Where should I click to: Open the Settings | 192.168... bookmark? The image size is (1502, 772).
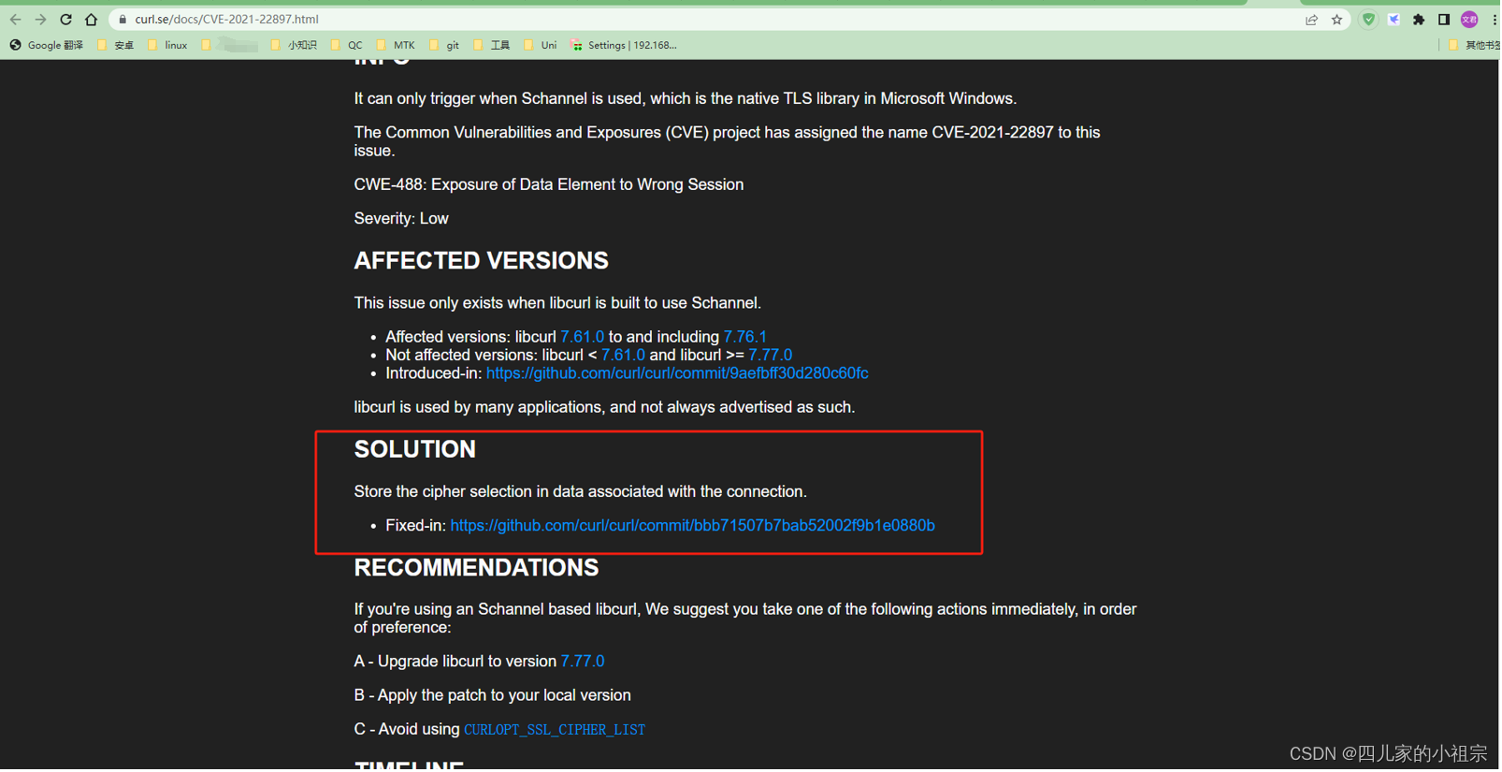coord(624,45)
